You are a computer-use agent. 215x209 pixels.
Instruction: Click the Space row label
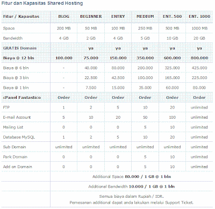pyautogui.click(x=9, y=28)
